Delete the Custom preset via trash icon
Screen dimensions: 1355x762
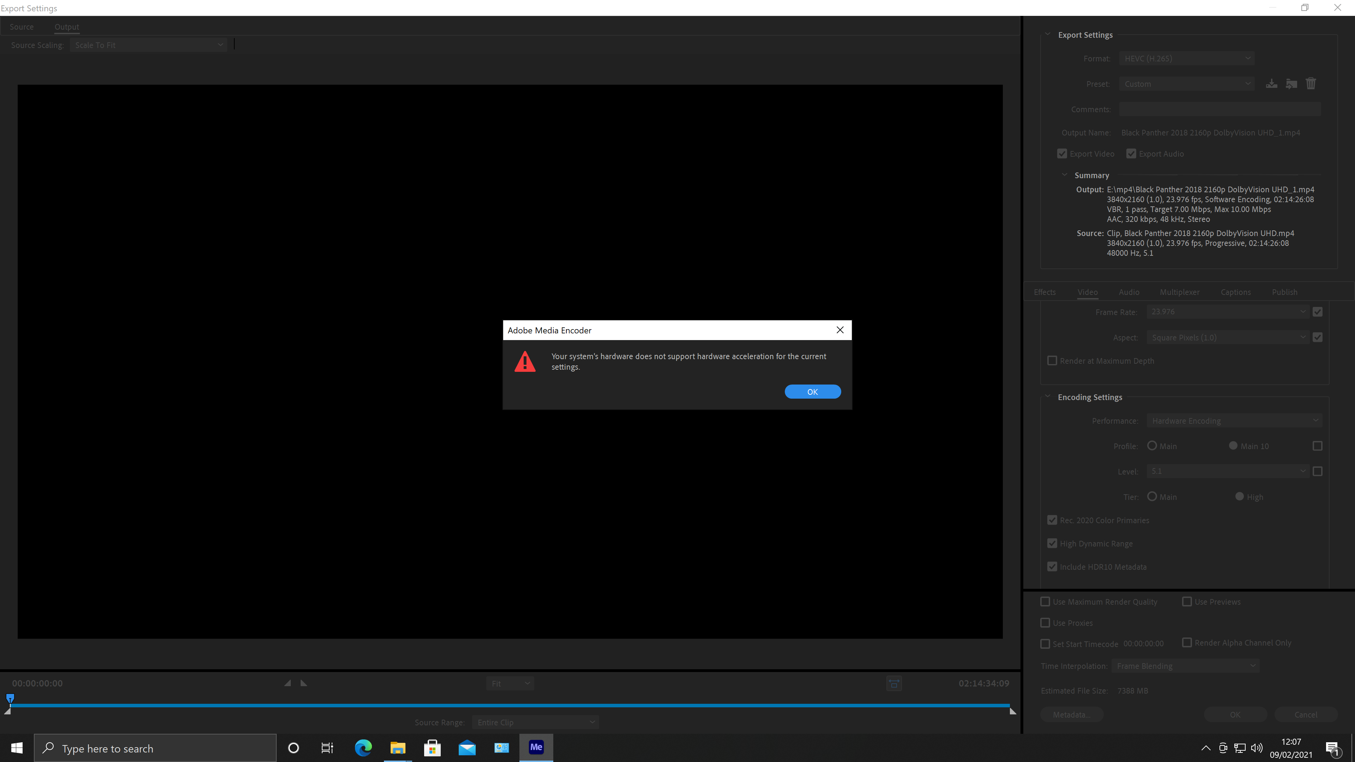[x=1311, y=84]
